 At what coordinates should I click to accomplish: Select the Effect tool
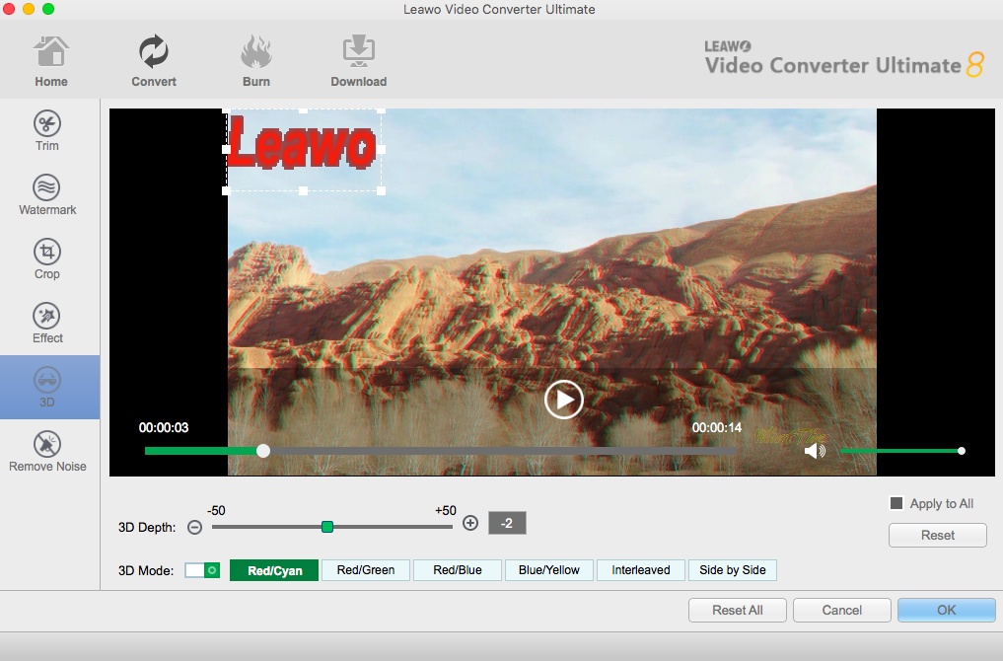[47, 324]
